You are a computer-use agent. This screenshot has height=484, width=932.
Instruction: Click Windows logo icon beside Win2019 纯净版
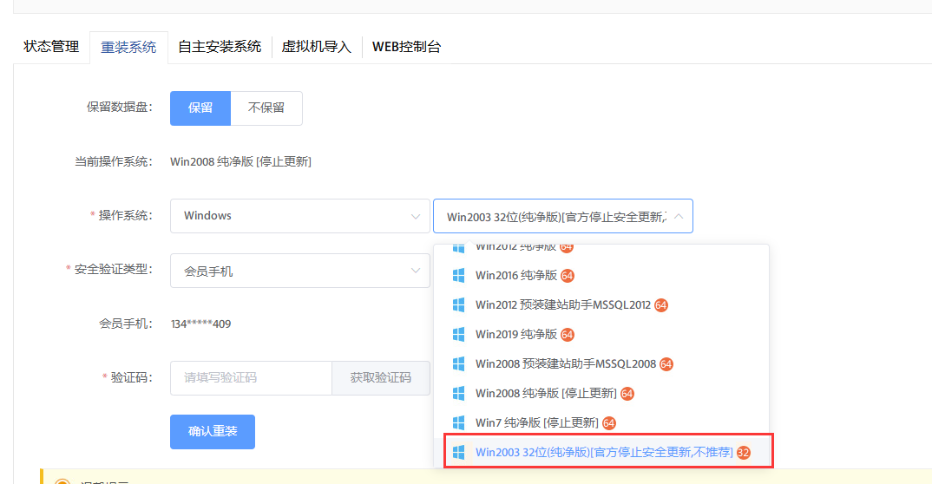(x=459, y=335)
